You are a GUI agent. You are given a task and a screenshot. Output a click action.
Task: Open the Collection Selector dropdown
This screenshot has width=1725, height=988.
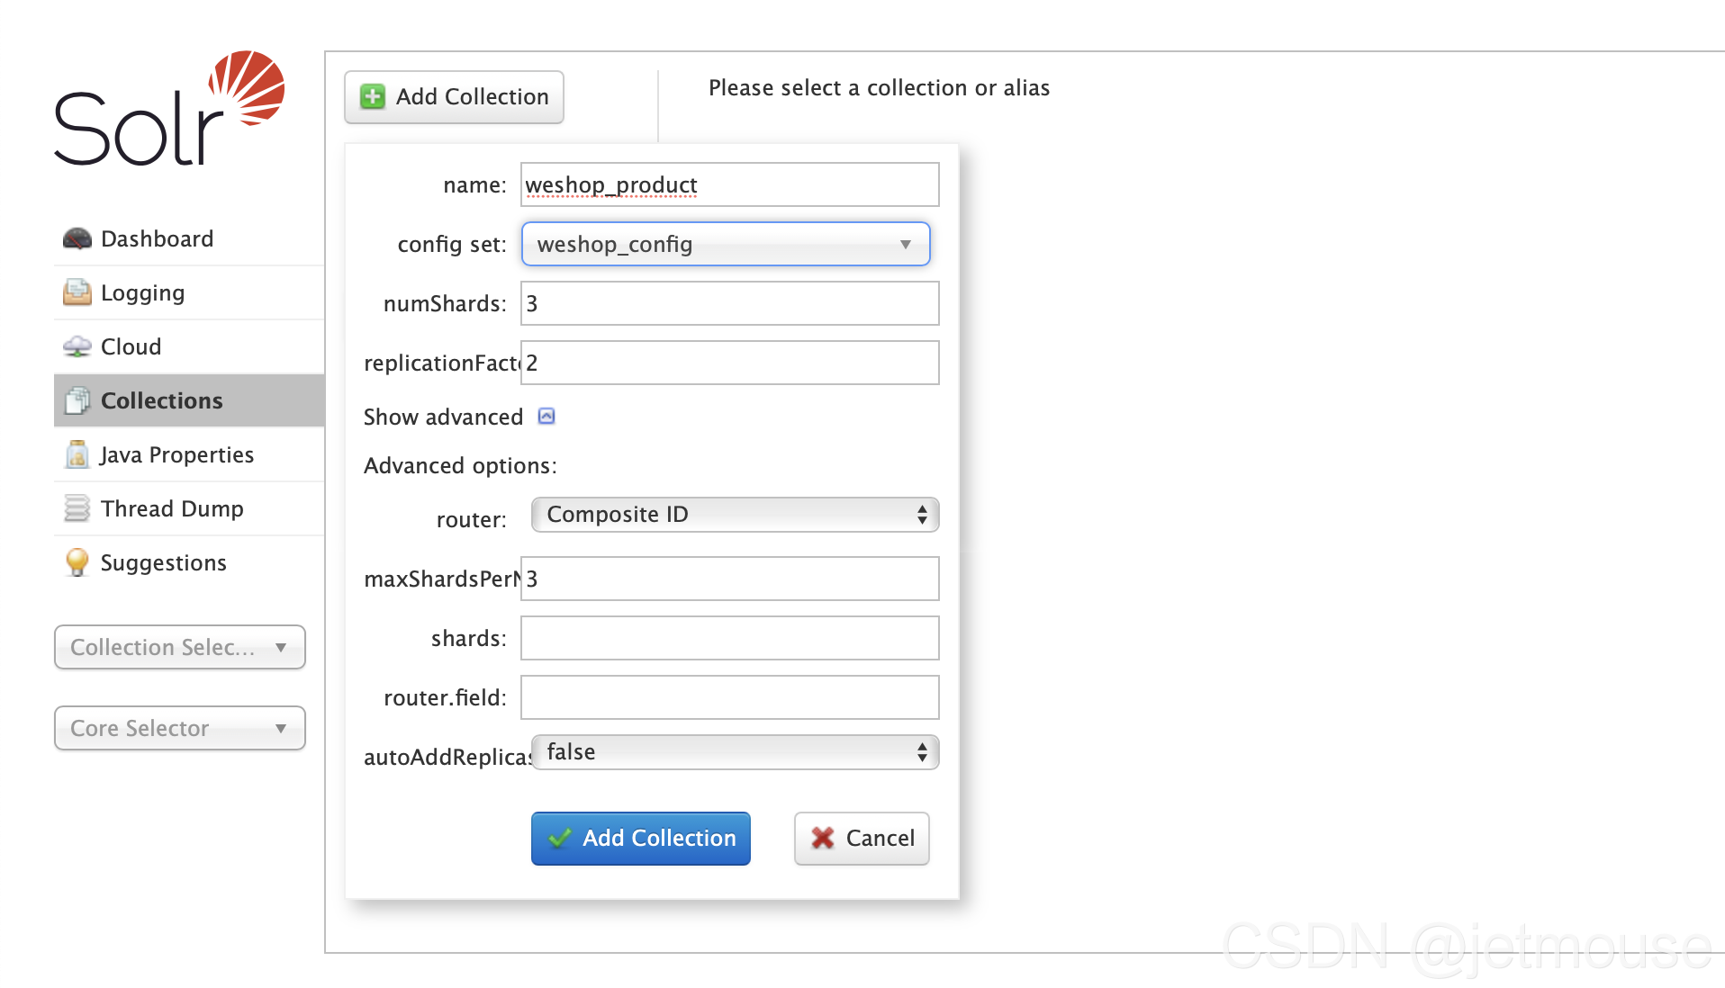tap(180, 647)
